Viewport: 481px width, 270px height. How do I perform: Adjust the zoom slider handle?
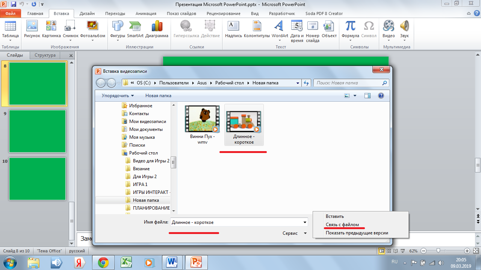pos(438,251)
